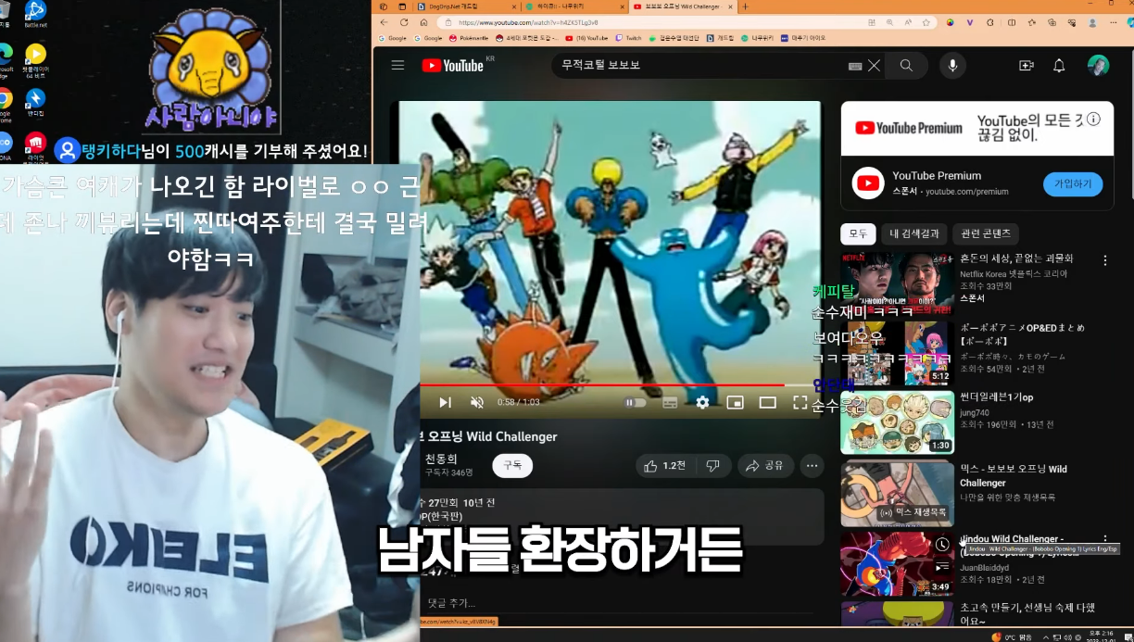Toggle the autoplay switch in the player
The width and height of the screenshot is (1134, 642).
[635, 402]
